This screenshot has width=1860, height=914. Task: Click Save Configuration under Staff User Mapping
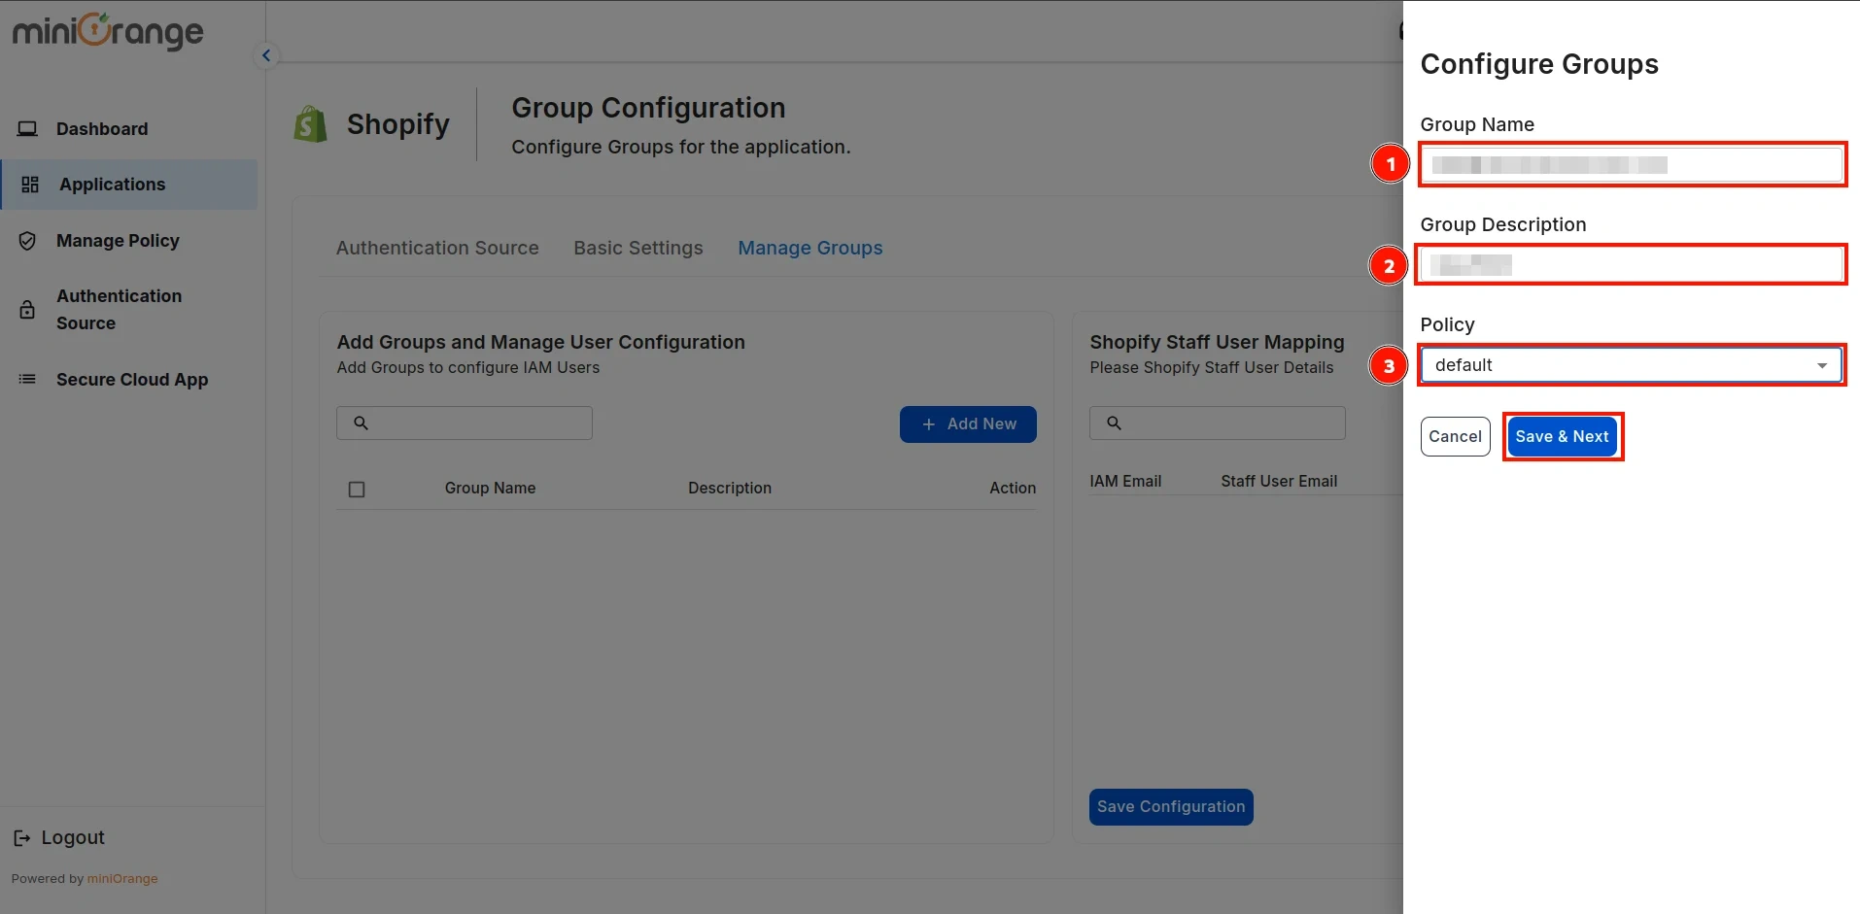tap(1170, 806)
